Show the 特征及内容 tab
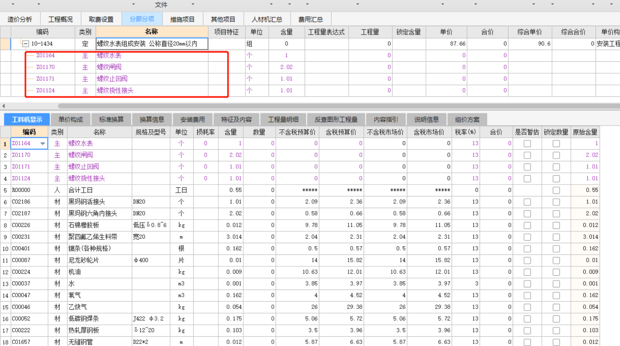 236,120
